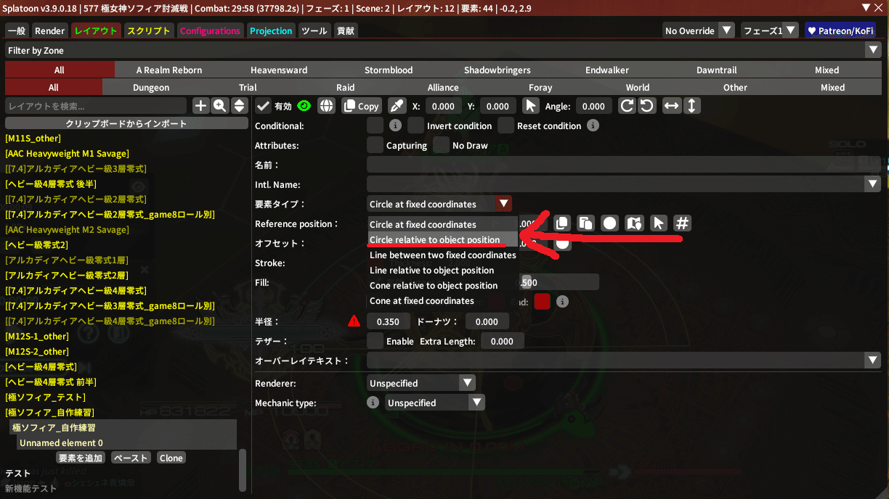This screenshot has height=499, width=889.
Task: Click the cursor icon in Reference position row
Action: coord(658,223)
